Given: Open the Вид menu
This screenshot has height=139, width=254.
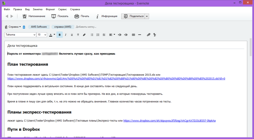Looking at the screenshot, I should click(27, 10).
